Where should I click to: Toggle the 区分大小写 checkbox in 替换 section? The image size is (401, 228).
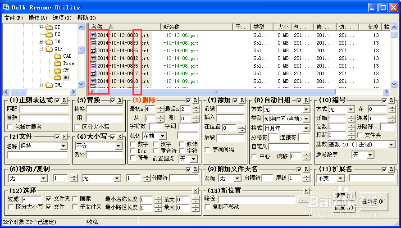(77, 127)
